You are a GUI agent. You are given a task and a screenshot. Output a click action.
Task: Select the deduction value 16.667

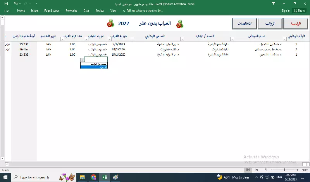[x=24, y=50]
